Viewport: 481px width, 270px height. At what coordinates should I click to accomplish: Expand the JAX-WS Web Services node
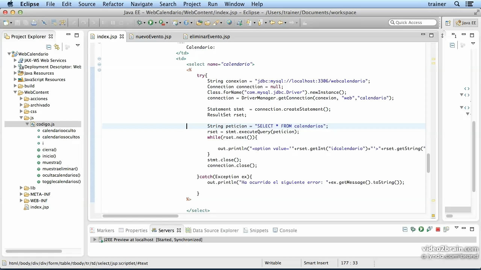point(15,60)
